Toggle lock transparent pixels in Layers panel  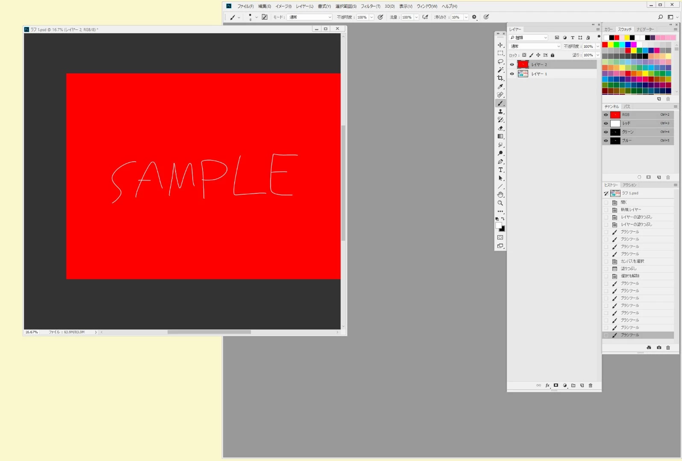[x=524, y=55]
